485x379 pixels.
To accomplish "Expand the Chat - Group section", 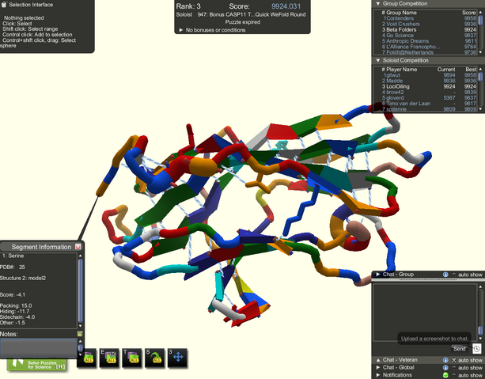I will coord(377,275).
